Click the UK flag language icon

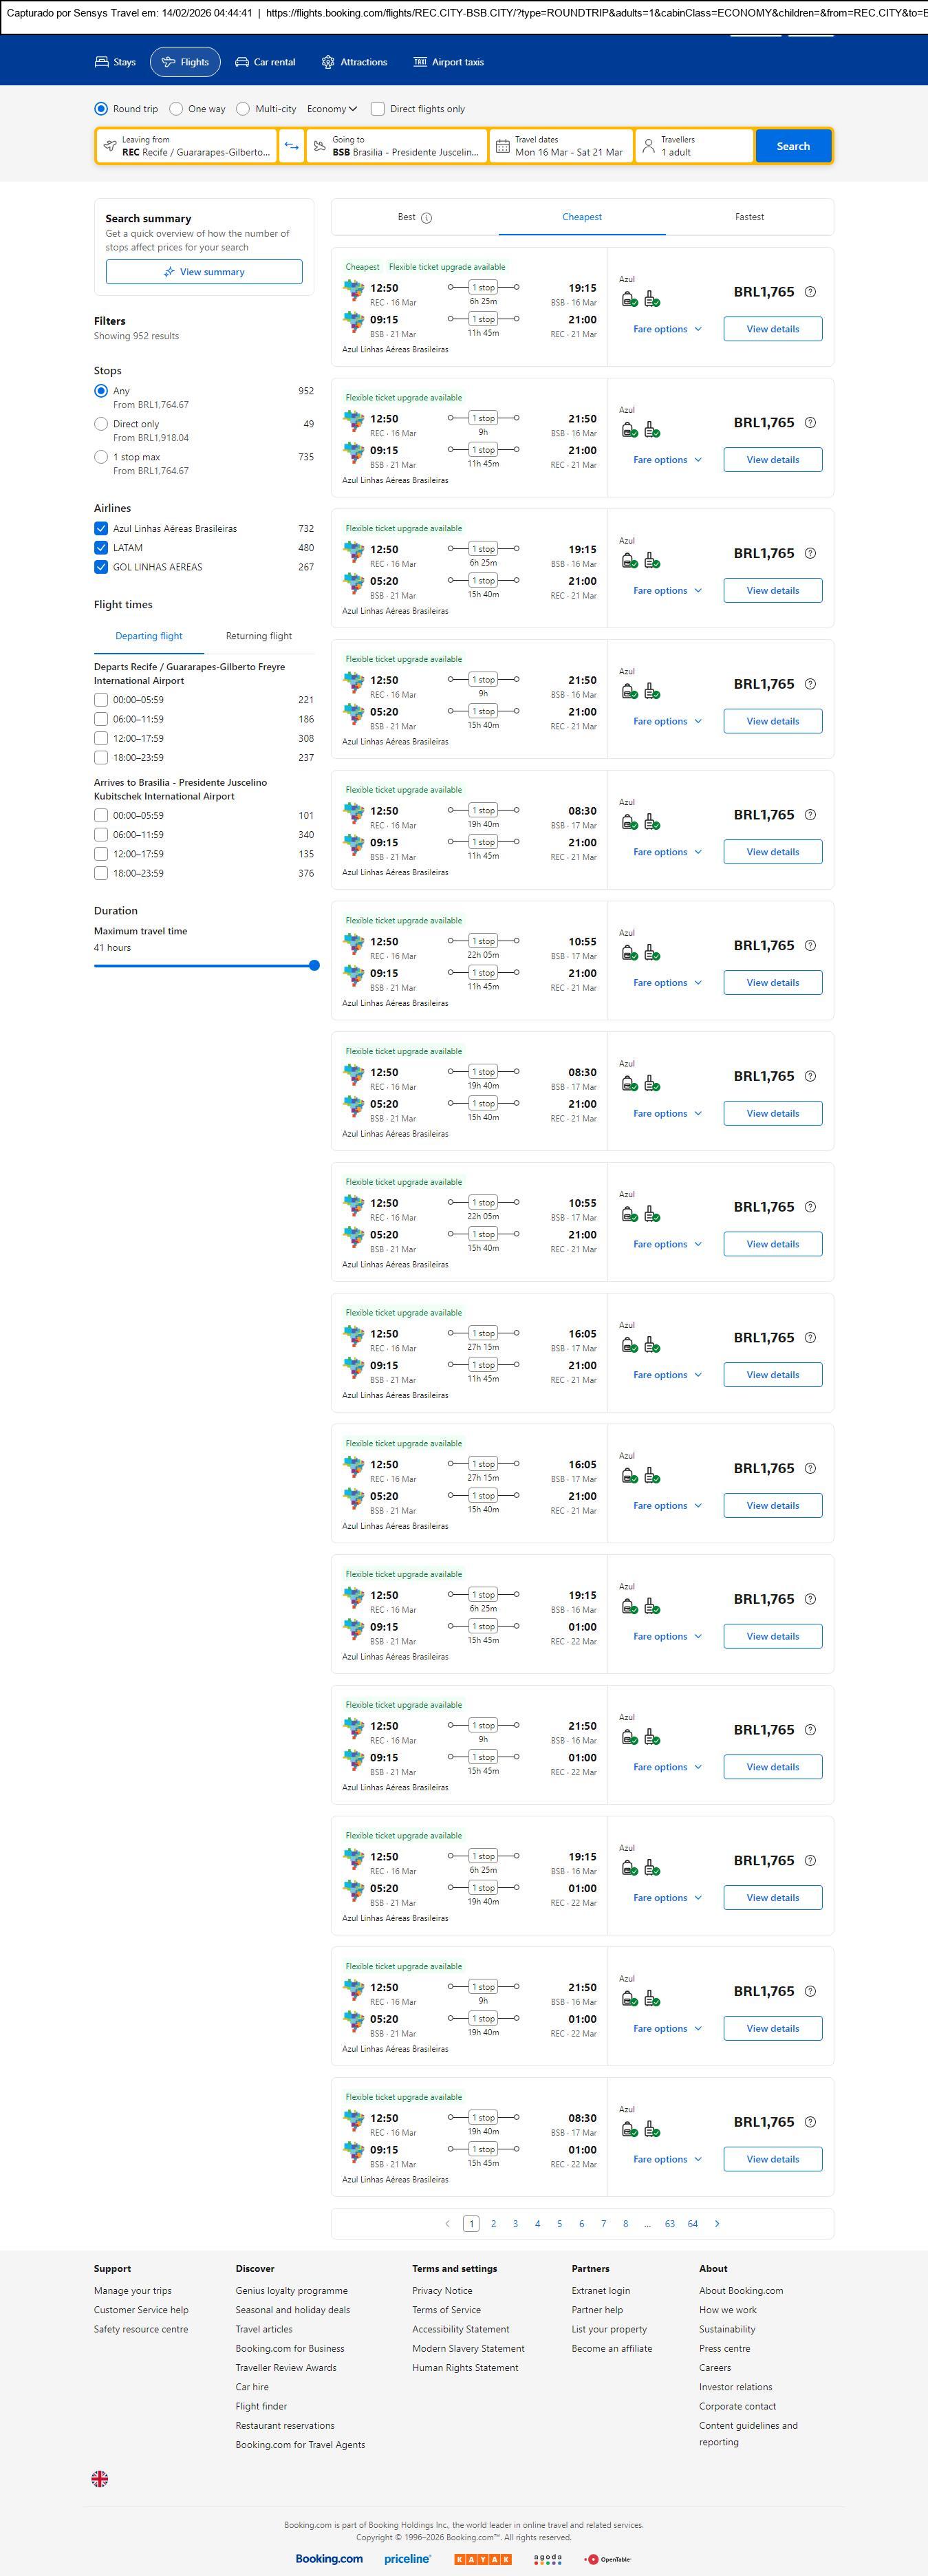pos(100,2478)
